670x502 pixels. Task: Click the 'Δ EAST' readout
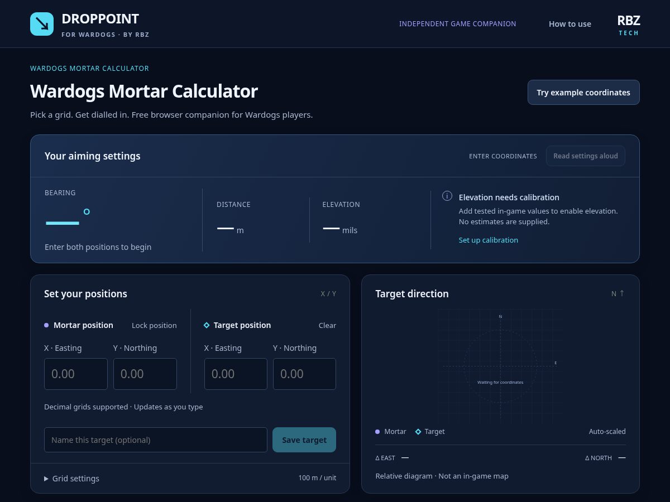[x=392, y=458]
